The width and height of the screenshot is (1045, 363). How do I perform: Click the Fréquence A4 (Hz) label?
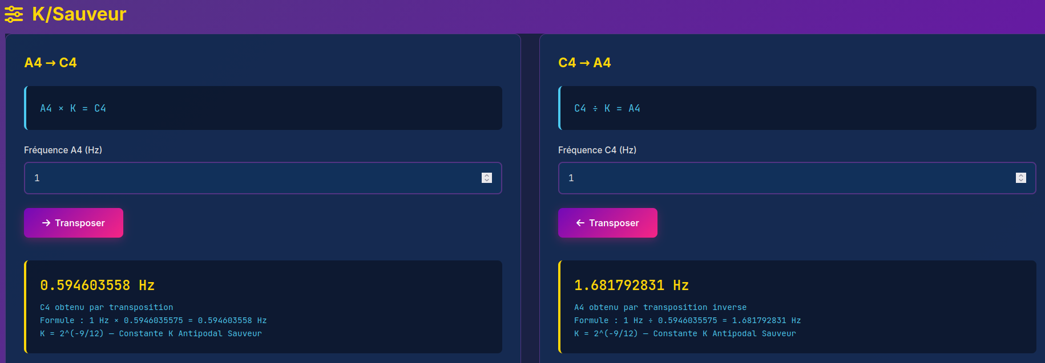click(63, 150)
